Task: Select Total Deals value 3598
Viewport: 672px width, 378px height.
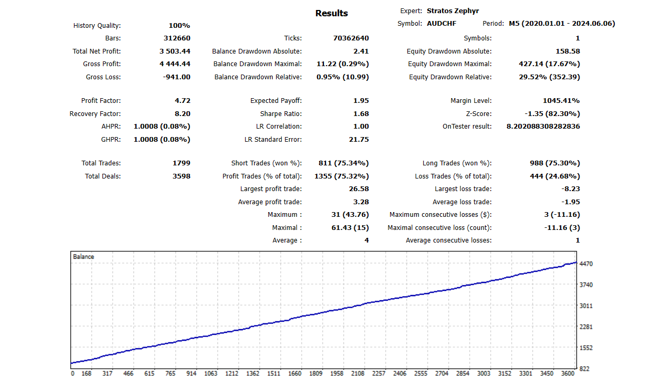Action: [x=182, y=176]
